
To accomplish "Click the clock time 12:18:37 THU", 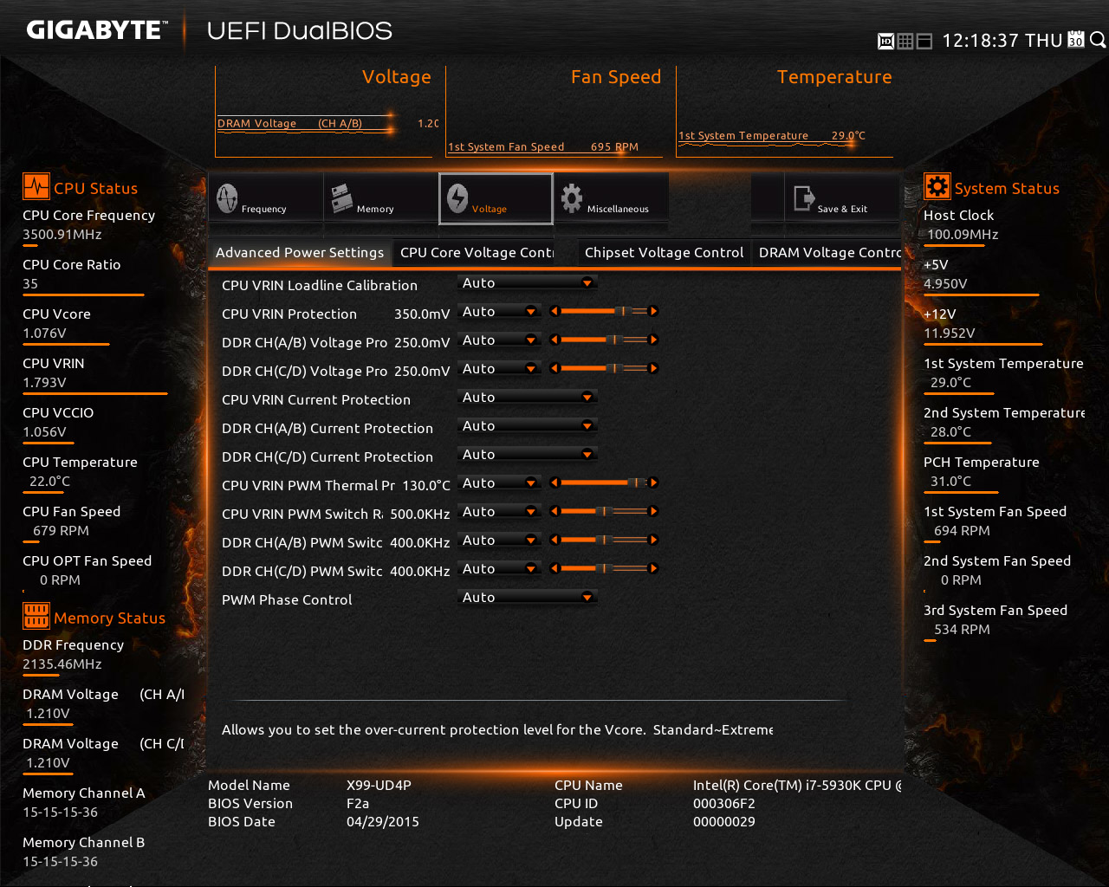I will [x=1002, y=40].
